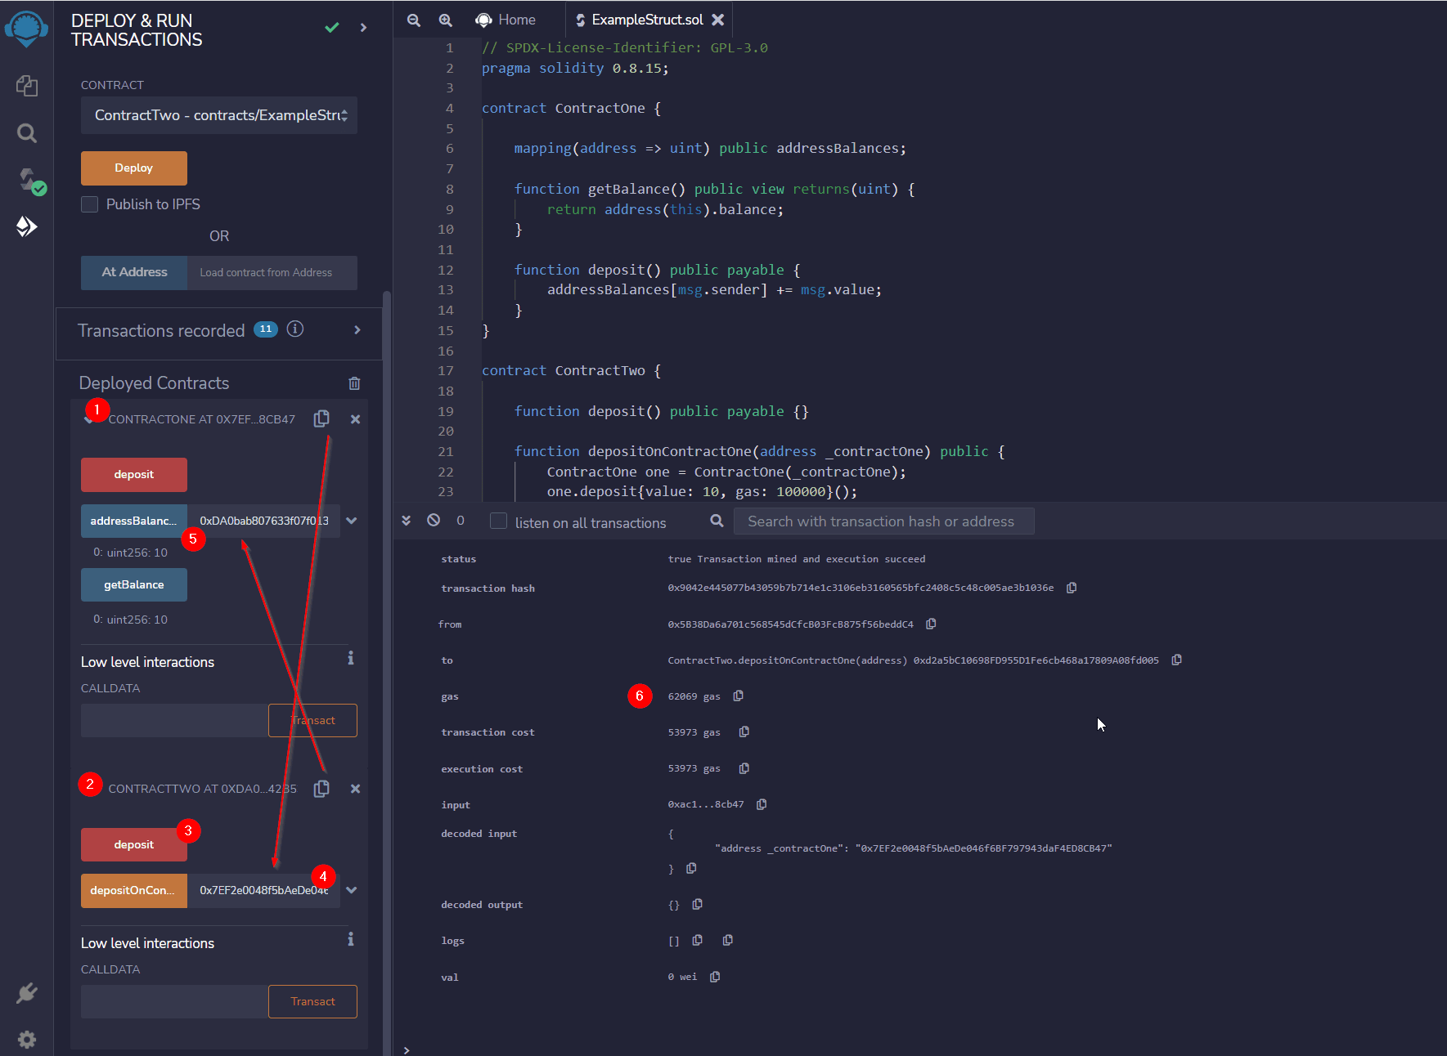This screenshot has width=1447, height=1056.
Task: Click the transactions recorded info icon
Action: point(295,329)
